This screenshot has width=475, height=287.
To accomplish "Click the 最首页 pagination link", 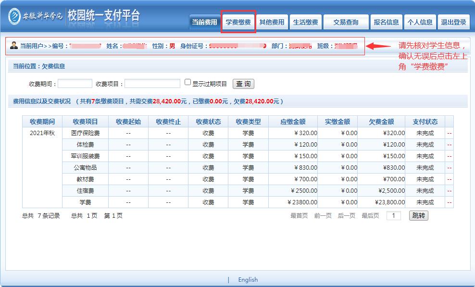I will (299, 216).
